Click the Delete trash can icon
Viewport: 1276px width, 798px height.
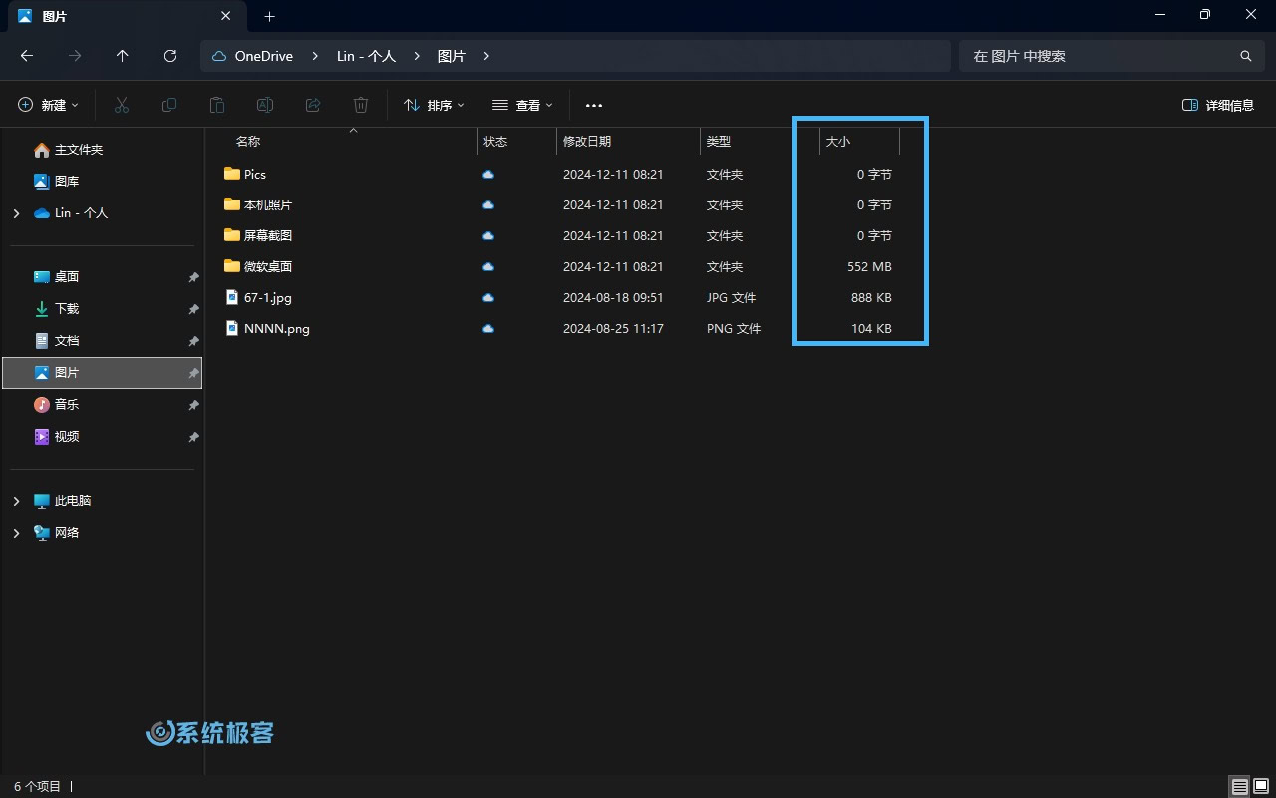pyautogui.click(x=361, y=105)
